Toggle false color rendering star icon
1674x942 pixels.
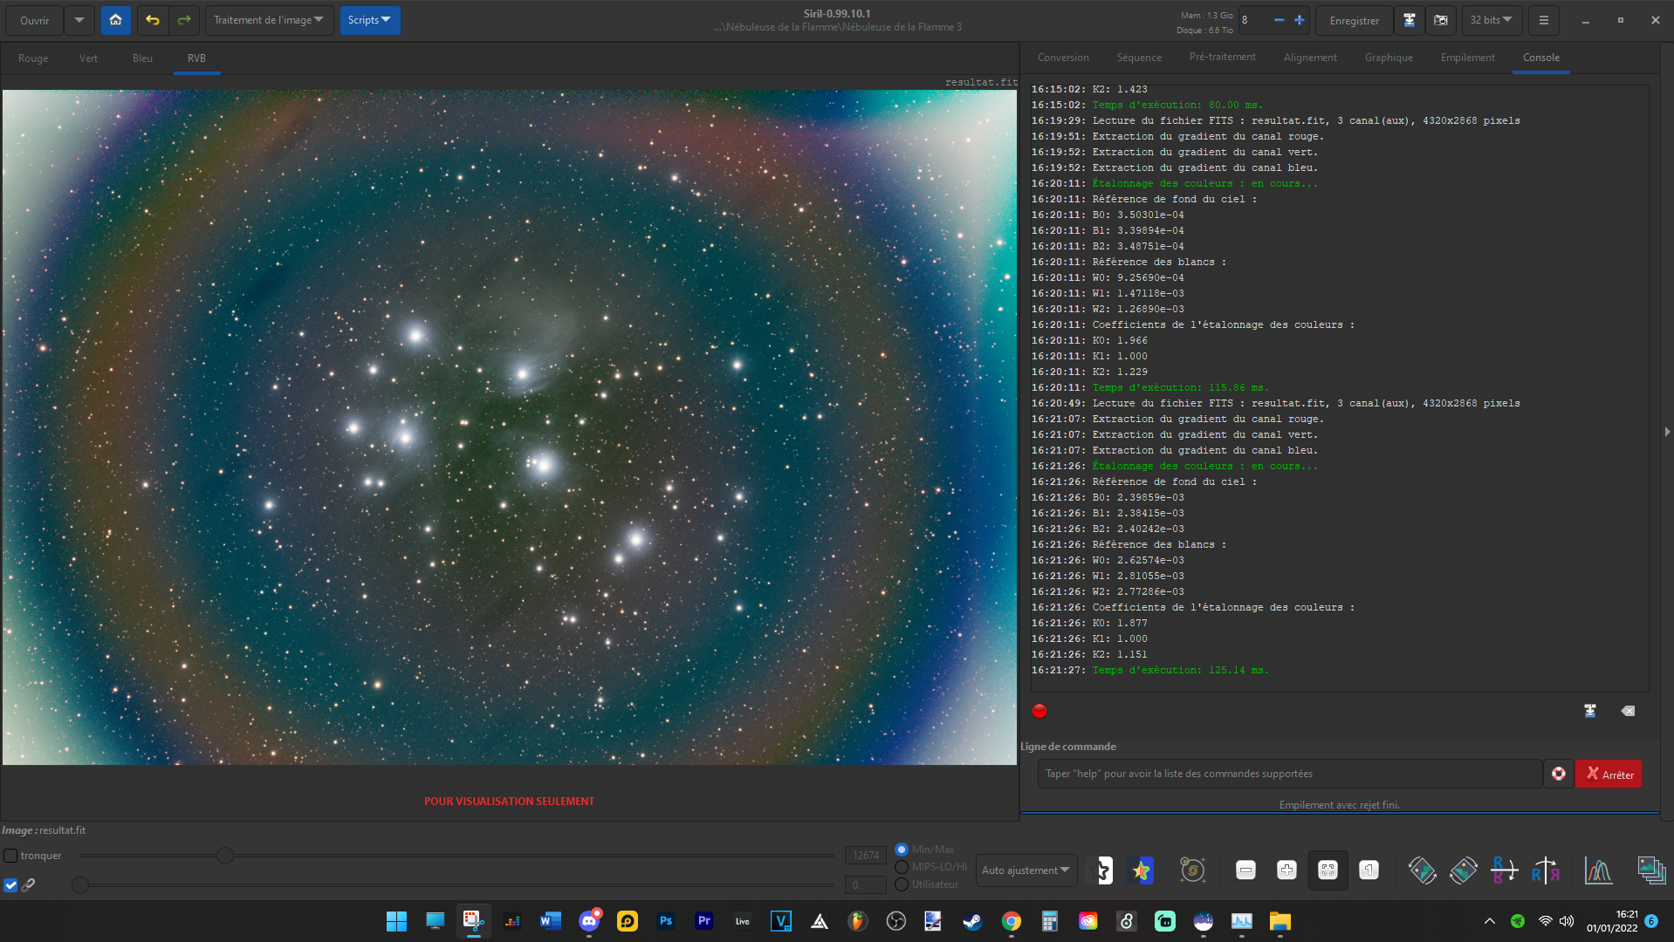[1141, 870]
